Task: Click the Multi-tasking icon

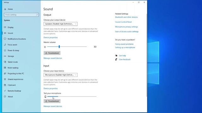Action: pos(5,68)
